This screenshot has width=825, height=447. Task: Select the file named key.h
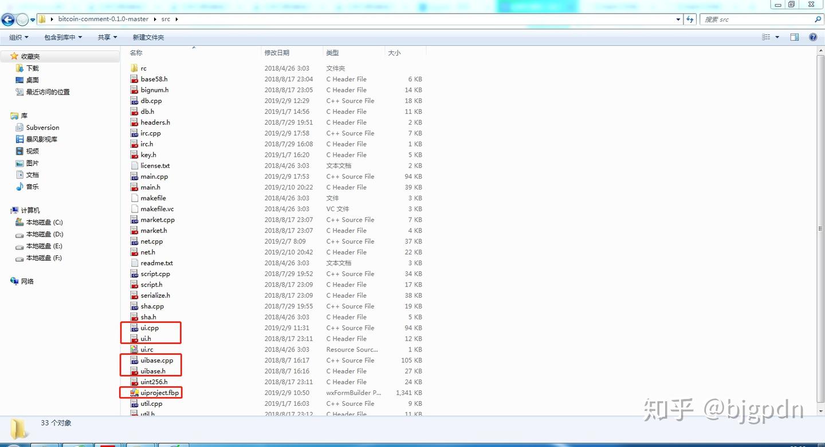coord(148,155)
